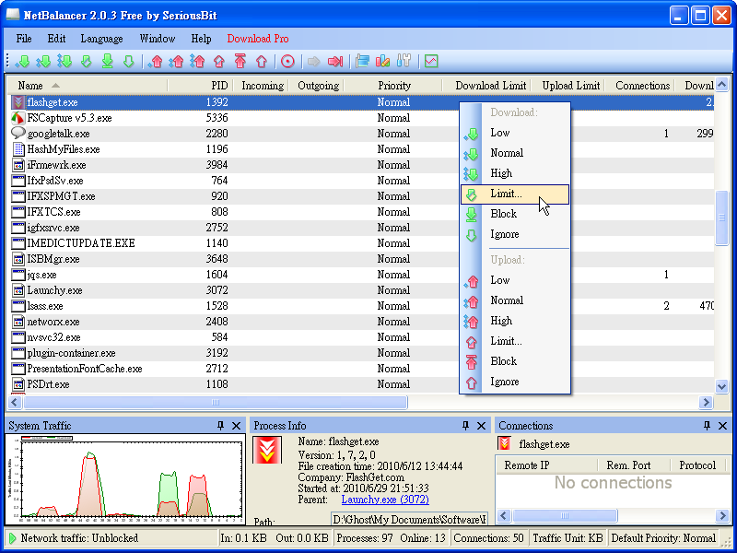737x553 pixels.
Task: Close the System Traffic panel
Action: 237,426
